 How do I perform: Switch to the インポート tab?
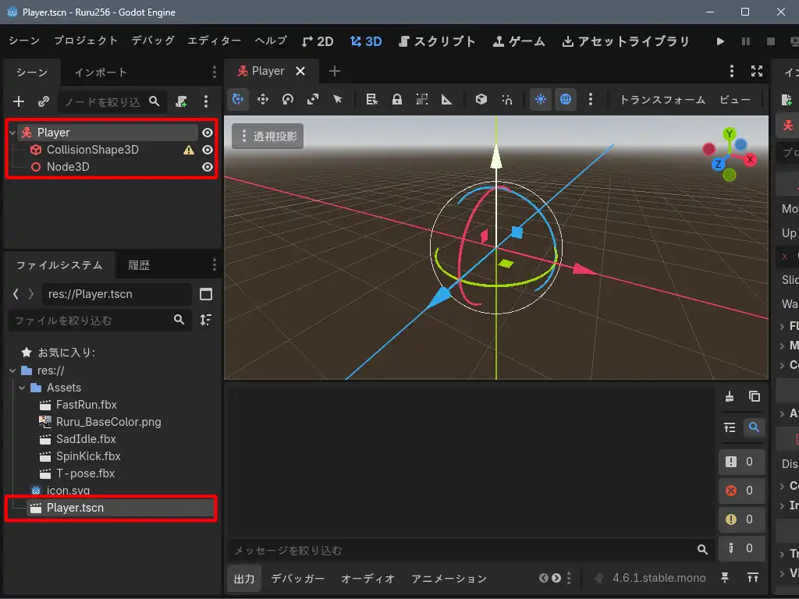coord(101,73)
